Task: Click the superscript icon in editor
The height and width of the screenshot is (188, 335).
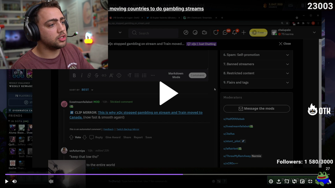Action: coord(111,75)
